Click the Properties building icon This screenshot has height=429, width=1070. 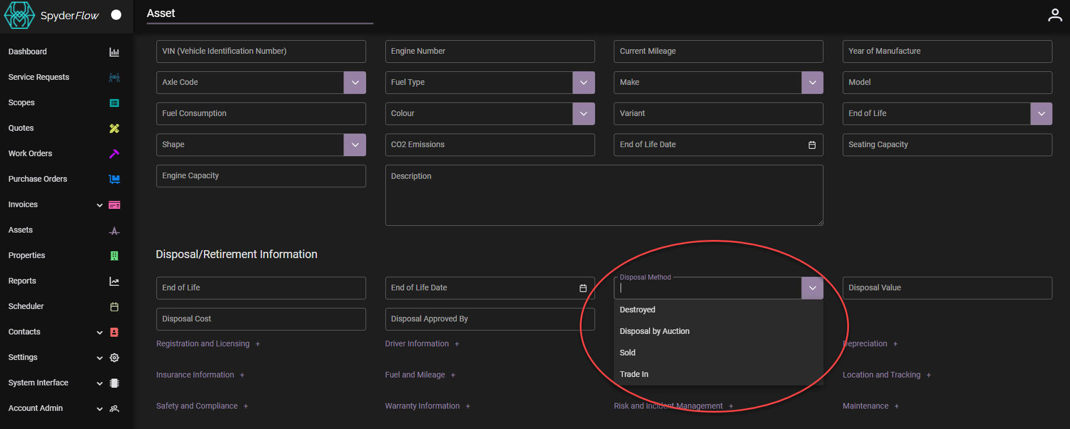click(x=114, y=256)
